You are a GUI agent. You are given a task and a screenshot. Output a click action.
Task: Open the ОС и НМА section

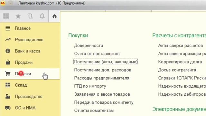coord(25,108)
